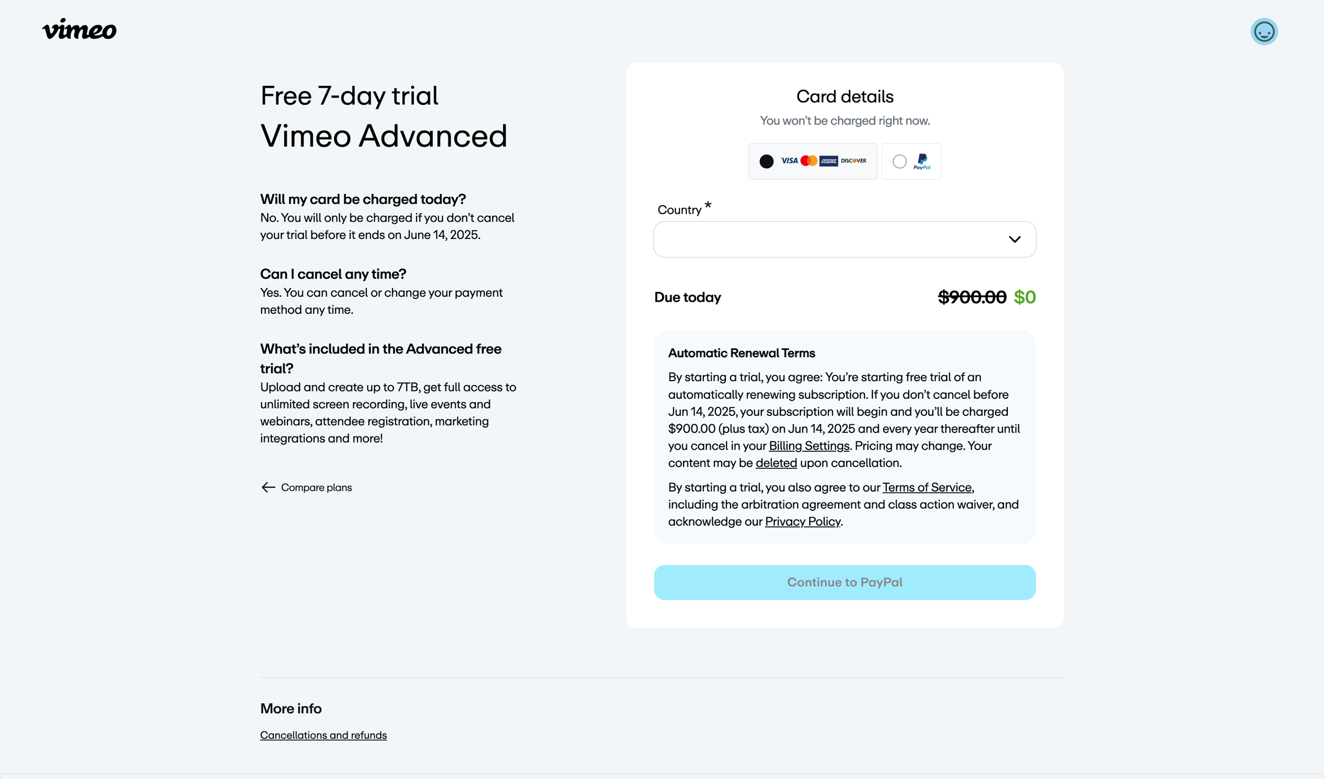Open the Terms of Service link
This screenshot has width=1324, height=779.
coord(927,487)
